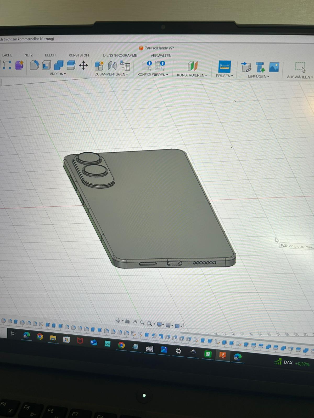
Task: Open the PRÜFEN dropdown menu
Action: (x=224, y=76)
